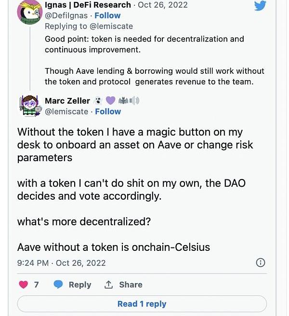Image resolution: width=289 pixels, height=316 pixels.
Task: Follow the @DefiIgnas account
Action: tap(107, 15)
